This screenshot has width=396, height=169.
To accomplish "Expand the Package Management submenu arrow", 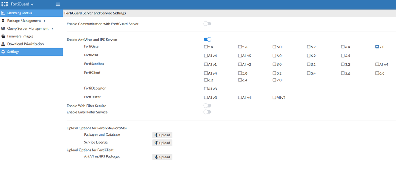I will [44, 21].
